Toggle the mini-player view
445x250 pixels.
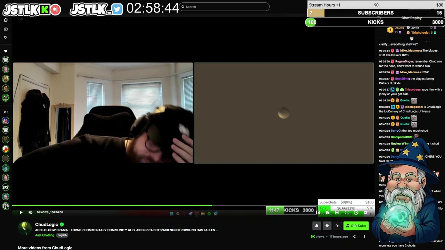tap(318, 212)
